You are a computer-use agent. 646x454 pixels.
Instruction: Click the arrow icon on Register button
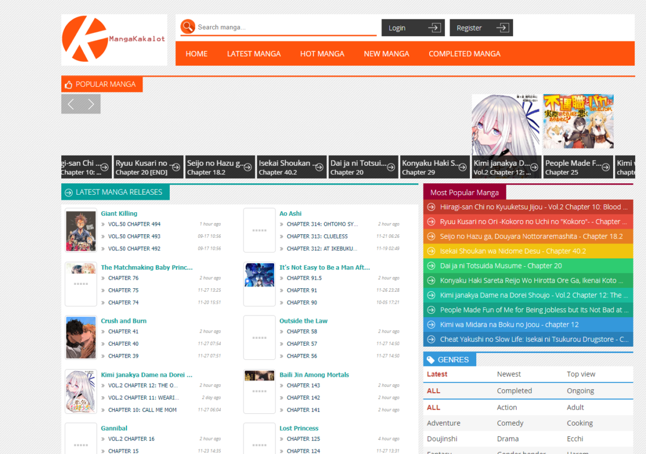click(x=502, y=28)
